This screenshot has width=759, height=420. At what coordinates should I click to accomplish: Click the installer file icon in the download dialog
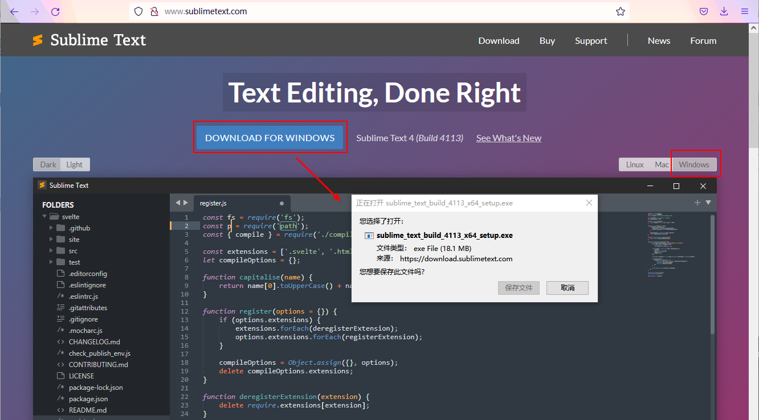pos(369,236)
